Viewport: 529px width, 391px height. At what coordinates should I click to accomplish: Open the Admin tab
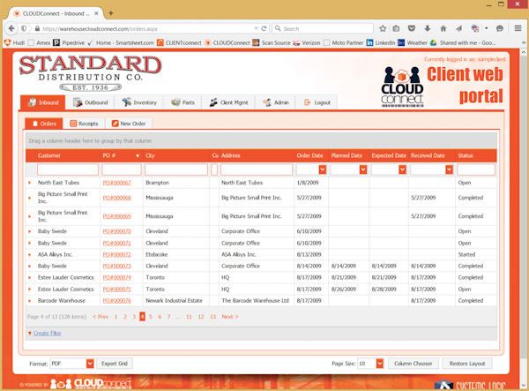[276, 102]
